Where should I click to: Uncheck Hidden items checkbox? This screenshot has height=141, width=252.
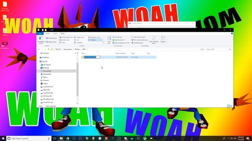pos(137,43)
